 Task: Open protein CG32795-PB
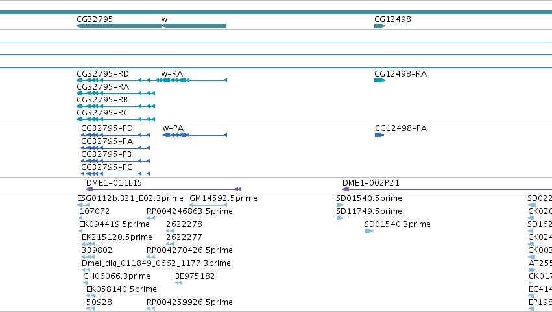pyautogui.click(x=106, y=154)
